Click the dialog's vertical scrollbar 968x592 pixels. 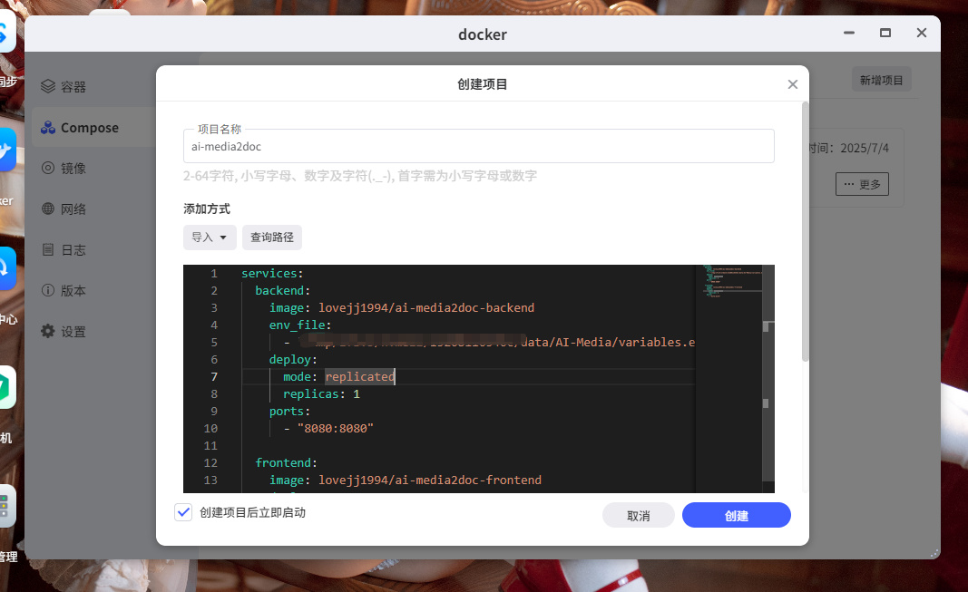coord(805,232)
